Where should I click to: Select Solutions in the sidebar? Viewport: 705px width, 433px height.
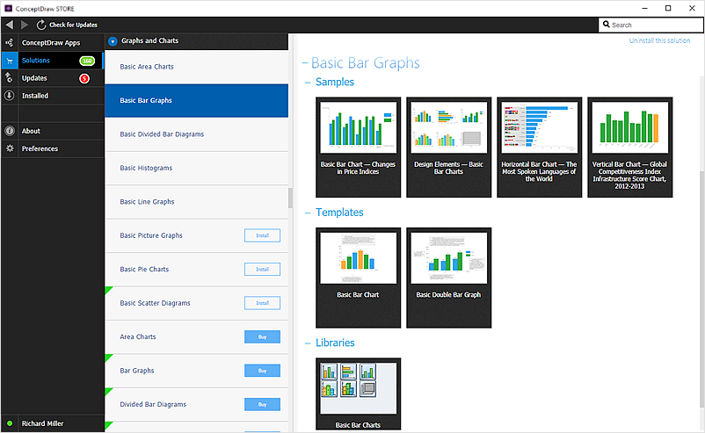pyautogui.click(x=52, y=61)
